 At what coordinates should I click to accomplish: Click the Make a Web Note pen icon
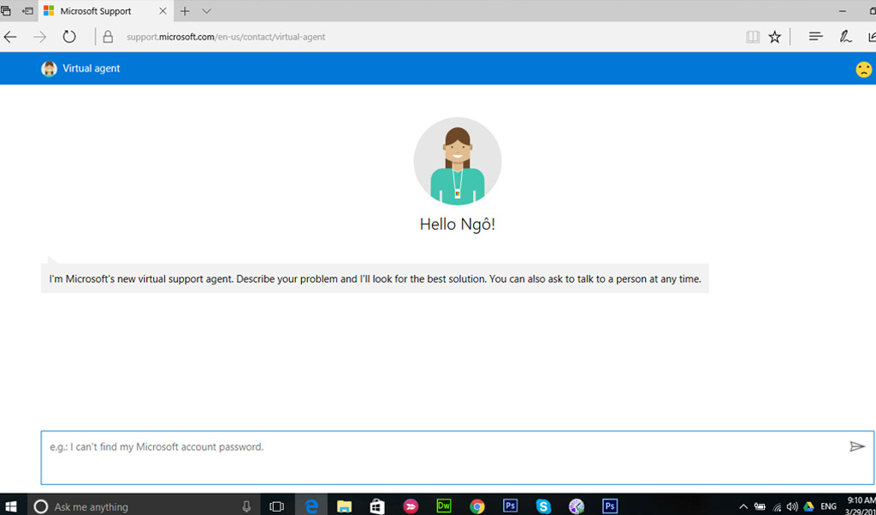845,37
